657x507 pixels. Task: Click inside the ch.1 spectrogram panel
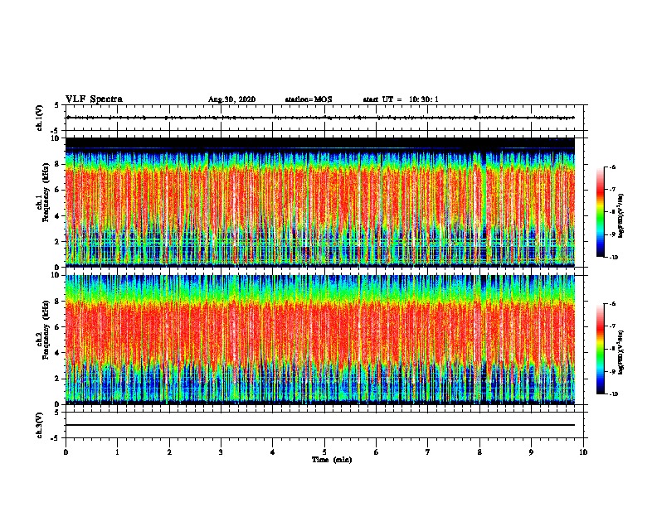coord(320,202)
